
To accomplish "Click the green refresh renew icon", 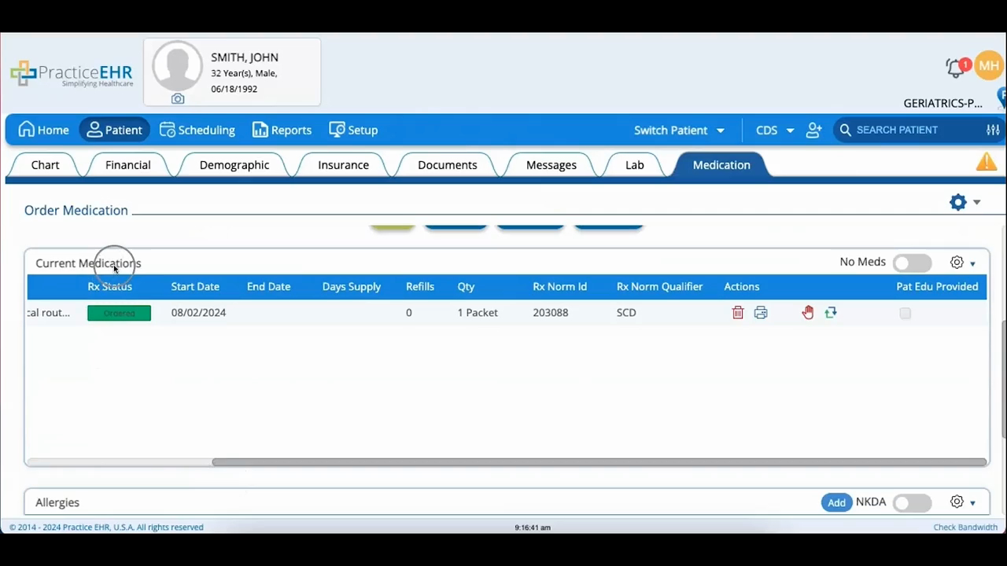I will pyautogui.click(x=831, y=312).
